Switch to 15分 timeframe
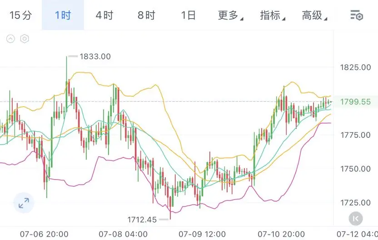Image resolution: width=378 pixels, height=240 pixels. [x=21, y=15]
